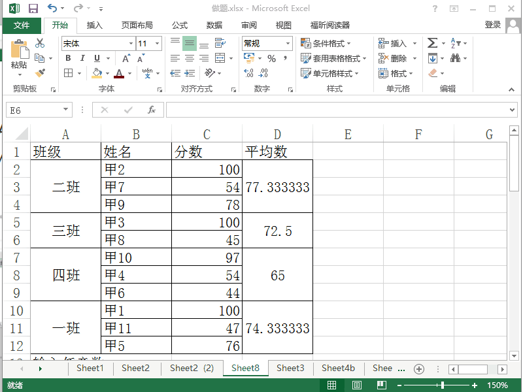Select the Sheet3 worksheet tab
The width and height of the screenshot is (523, 392).
click(x=290, y=368)
